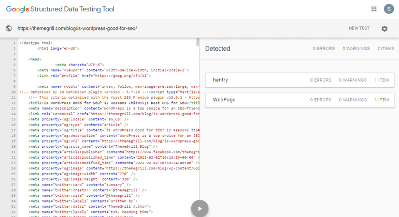This screenshot has width=399, height=217.
Task: Click the twitter:creator @themegrill line
Action: pyautogui.click(x=87, y=190)
